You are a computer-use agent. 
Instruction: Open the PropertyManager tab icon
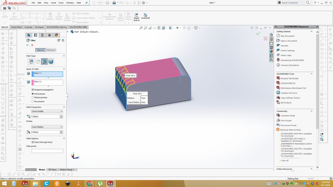coord(35,35)
